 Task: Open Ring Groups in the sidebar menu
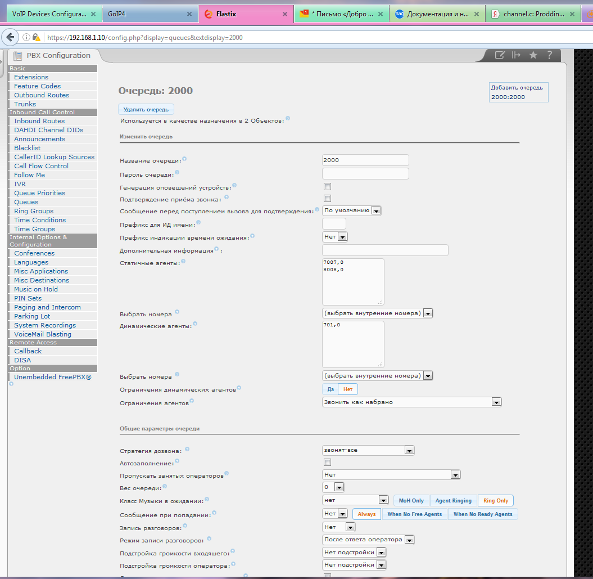pyautogui.click(x=34, y=211)
